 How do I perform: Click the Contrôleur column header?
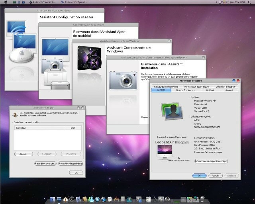pyautogui.click(x=39, y=128)
